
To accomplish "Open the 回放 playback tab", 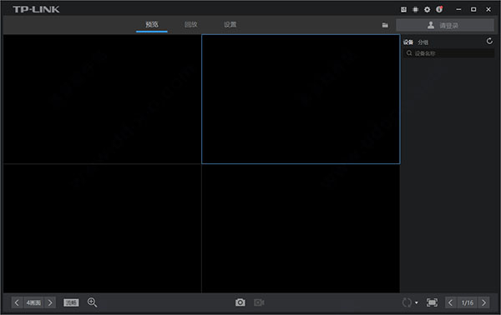I will coord(191,24).
